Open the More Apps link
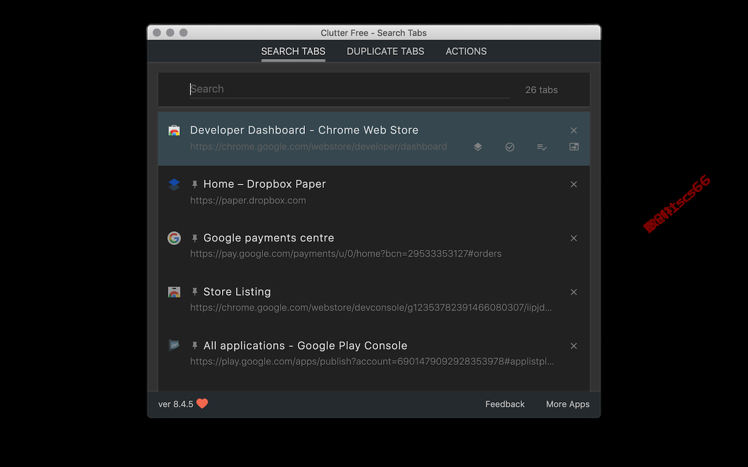 click(x=567, y=404)
